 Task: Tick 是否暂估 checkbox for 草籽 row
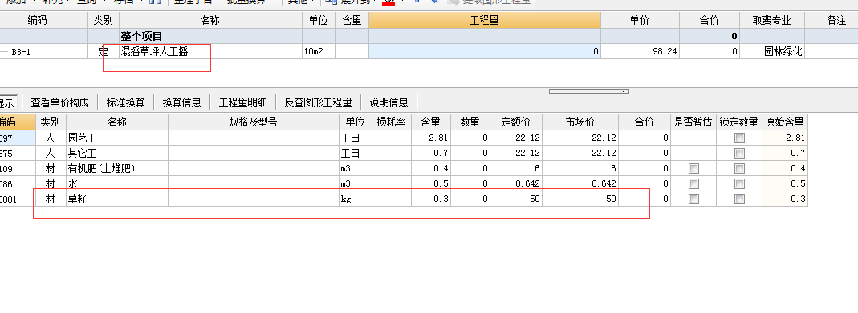tap(693, 199)
